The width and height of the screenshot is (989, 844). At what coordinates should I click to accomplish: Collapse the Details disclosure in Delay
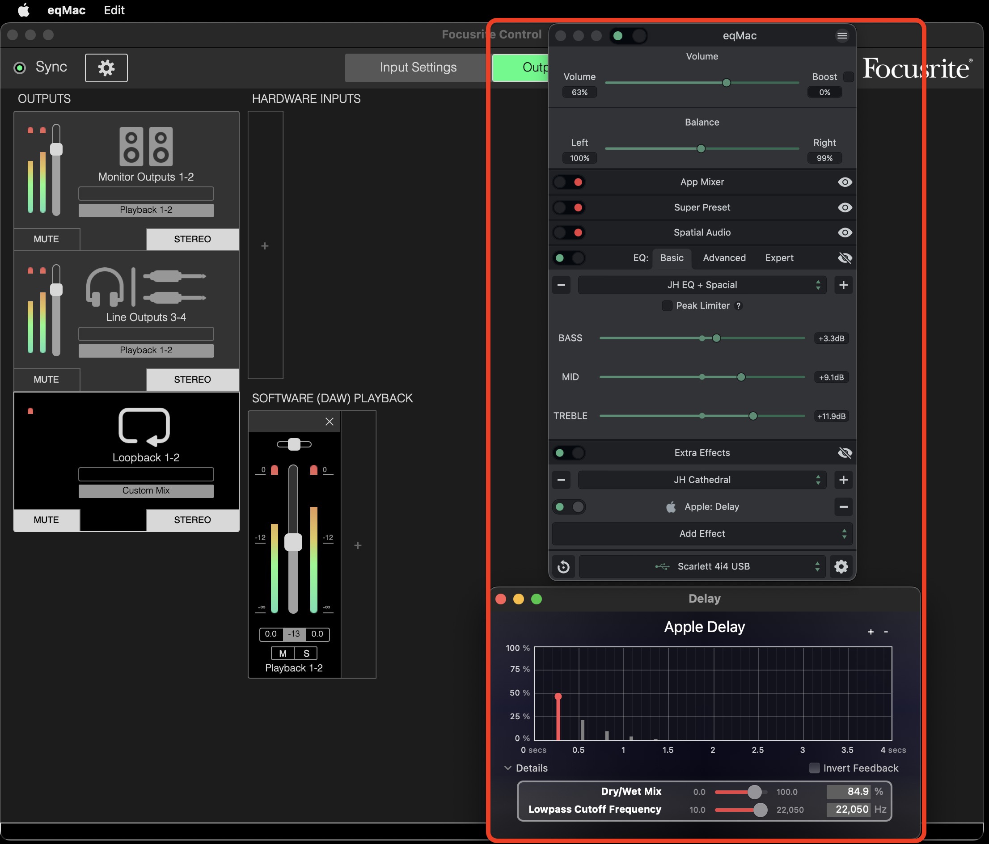507,768
